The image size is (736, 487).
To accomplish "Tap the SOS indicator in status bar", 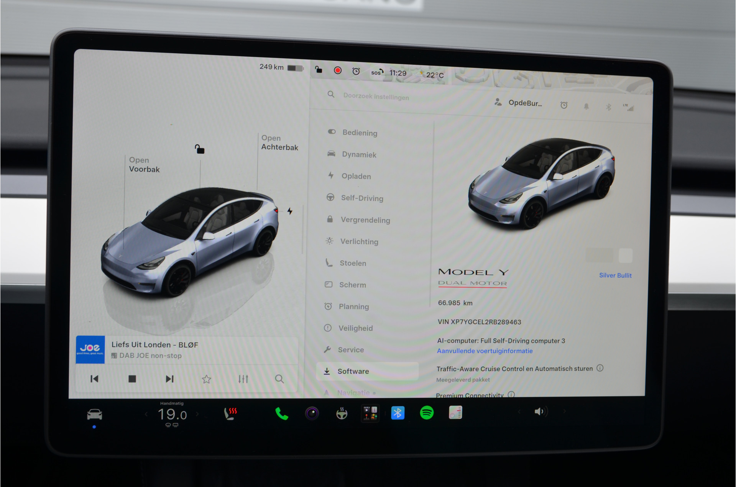I will pos(377,72).
